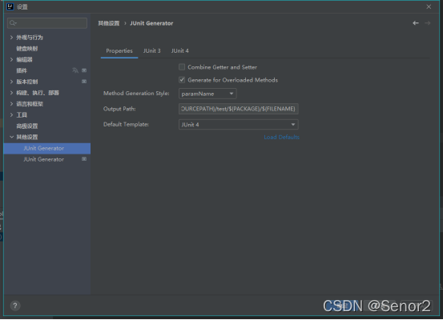Select the second JUnit Generator item
This screenshot has width=443, height=320.
point(47,159)
